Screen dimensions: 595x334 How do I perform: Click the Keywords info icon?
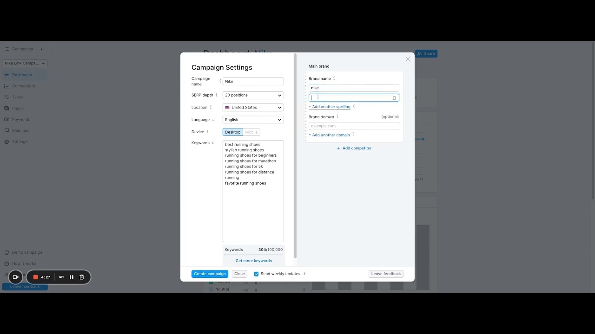[213, 143]
